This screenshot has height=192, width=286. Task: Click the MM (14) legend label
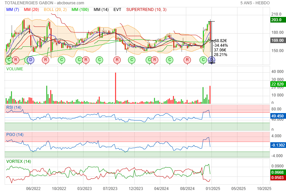coord(101,10)
